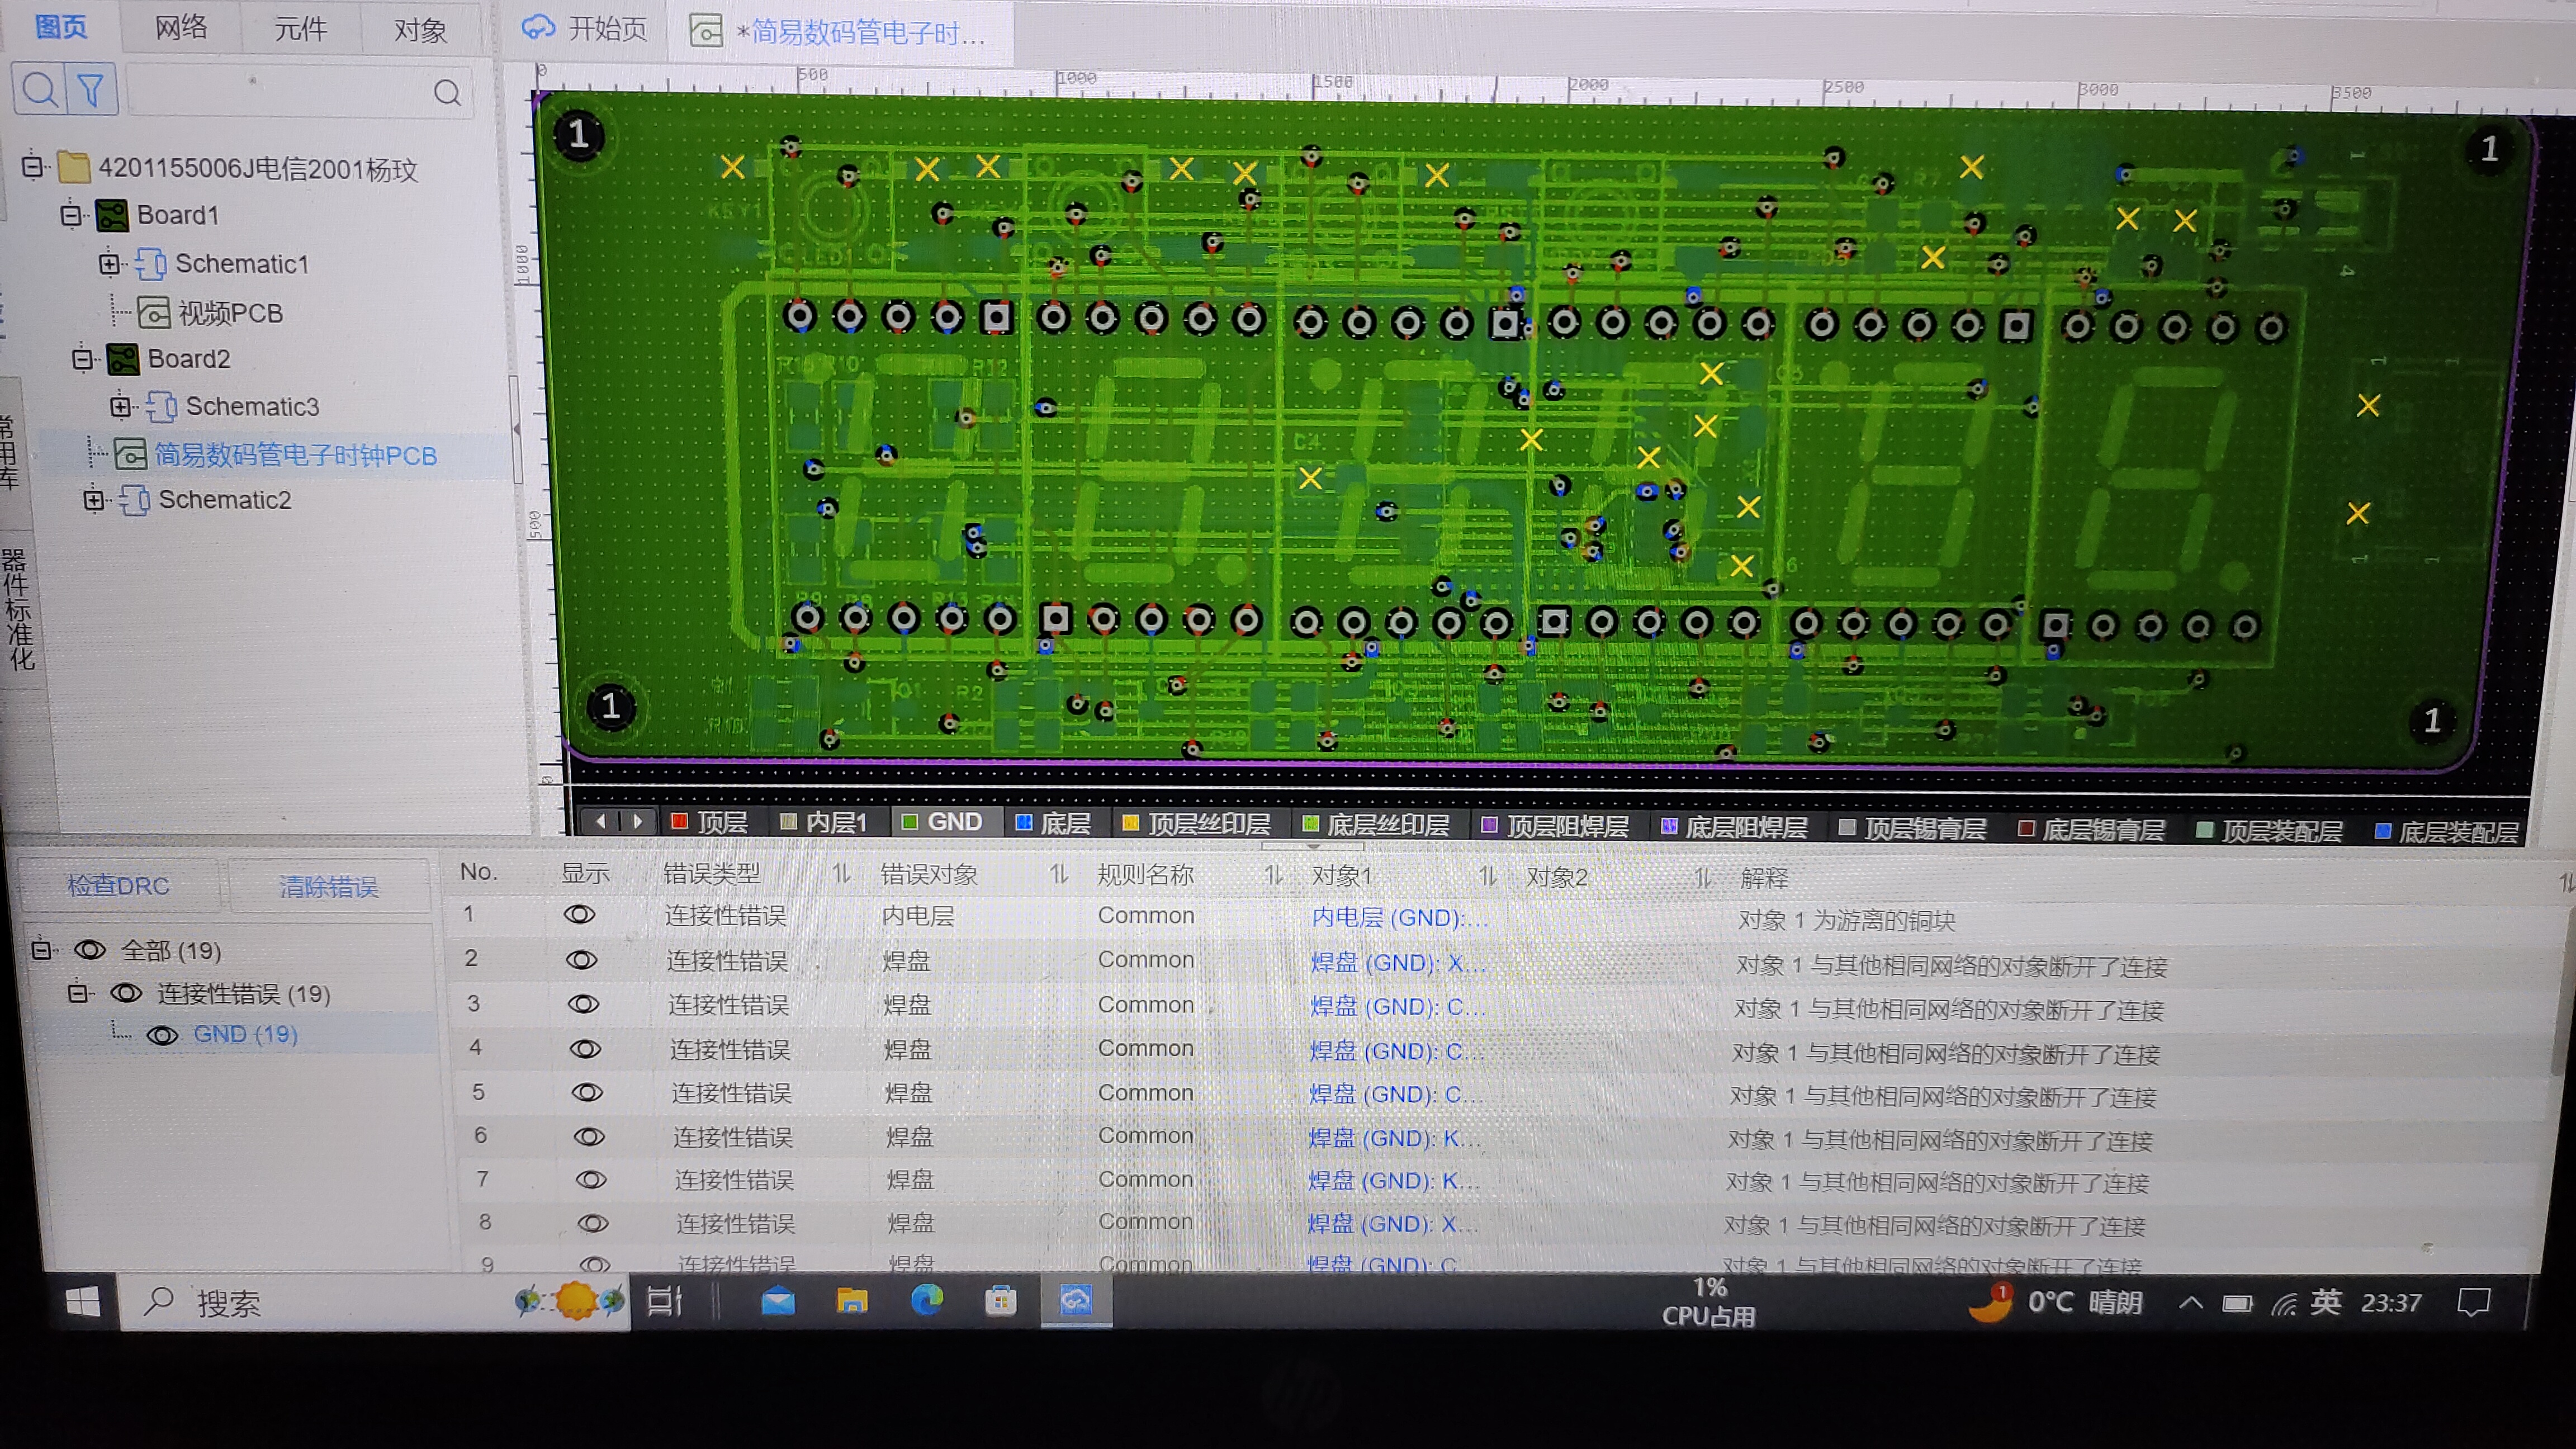Open the 视频PCB document icon
Image resolution: width=2576 pixels, height=1449 pixels.
tap(154, 313)
